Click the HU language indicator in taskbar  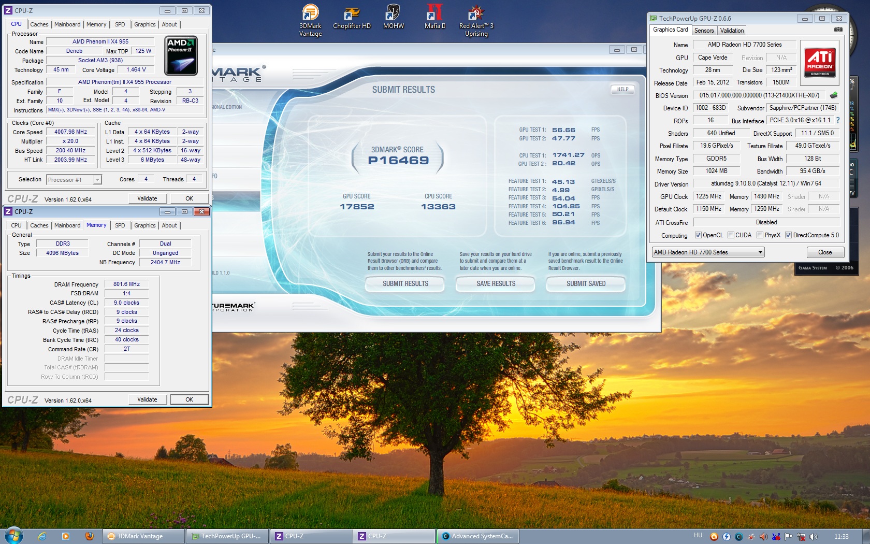(x=698, y=536)
